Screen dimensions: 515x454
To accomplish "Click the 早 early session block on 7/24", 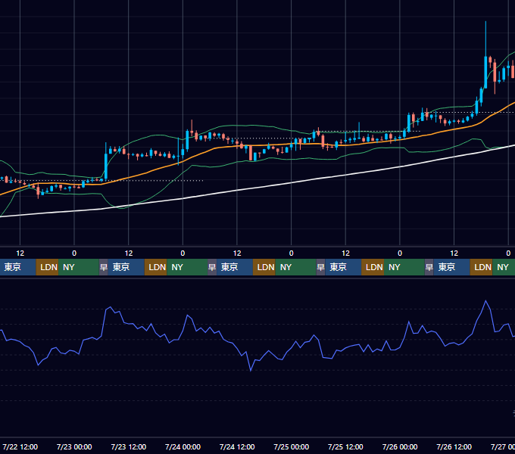I will coord(212,267).
